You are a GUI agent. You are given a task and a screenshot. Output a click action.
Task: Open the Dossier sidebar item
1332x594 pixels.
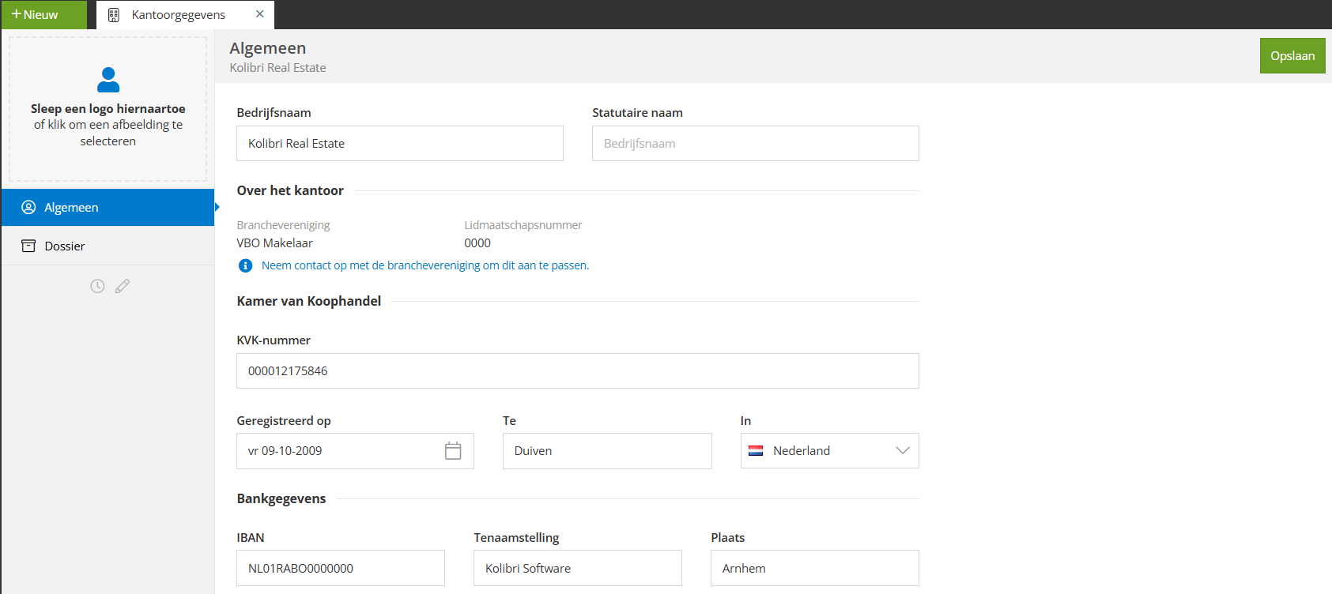[x=108, y=246]
